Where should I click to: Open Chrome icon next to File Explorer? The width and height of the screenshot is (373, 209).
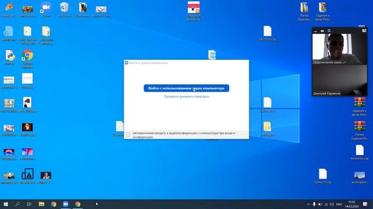54,204
